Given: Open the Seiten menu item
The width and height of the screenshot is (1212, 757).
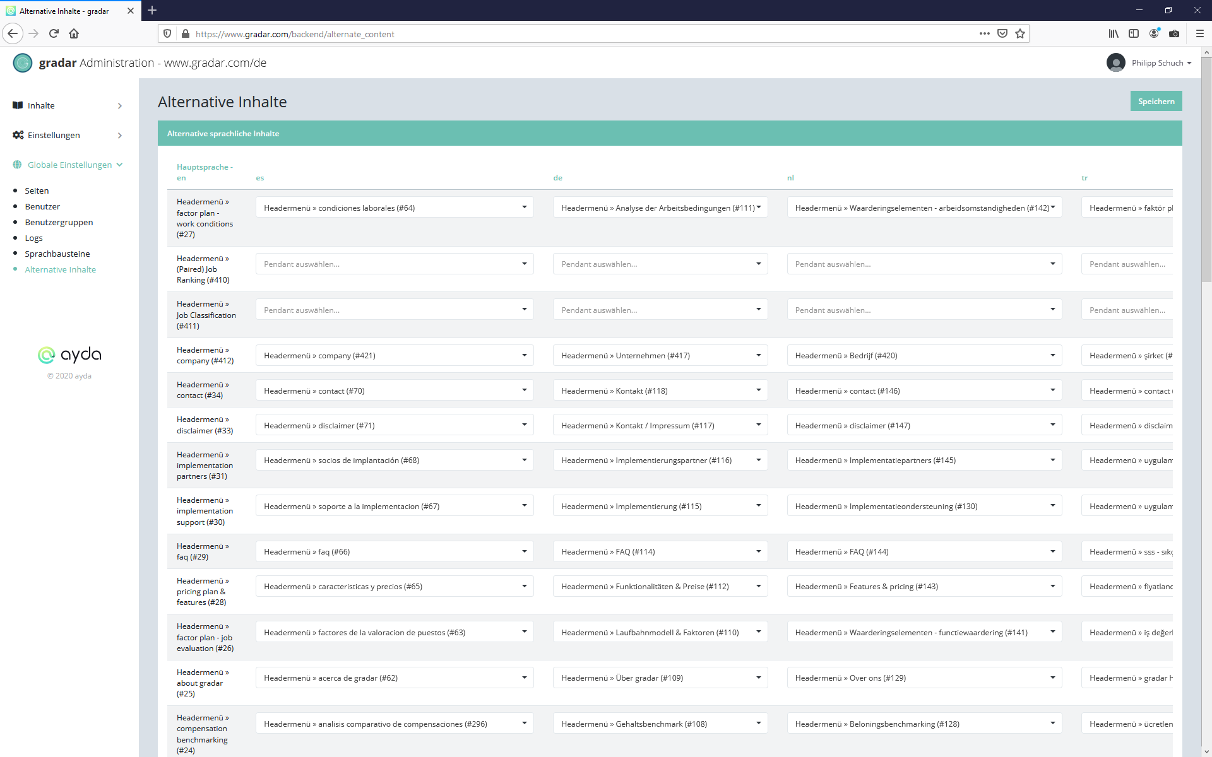Looking at the screenshot, I should click(37, 191).
